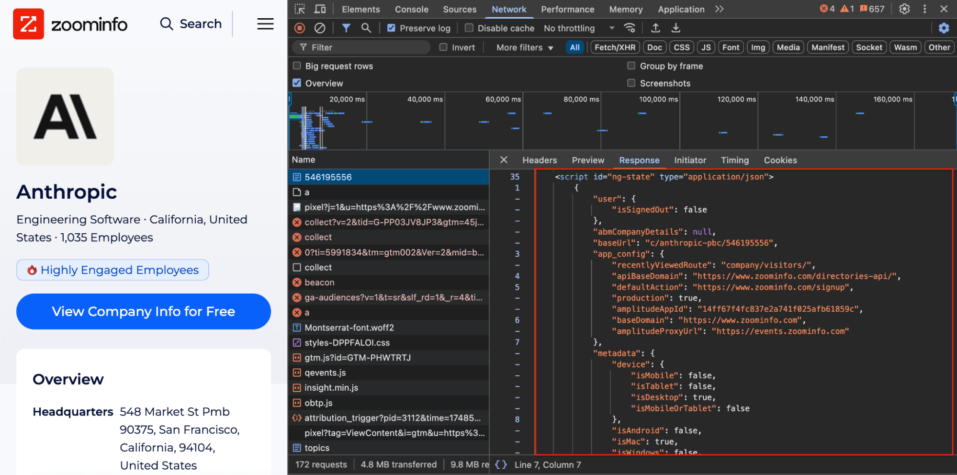
Task: Click the network Filter input field
Action: [361, 47]
